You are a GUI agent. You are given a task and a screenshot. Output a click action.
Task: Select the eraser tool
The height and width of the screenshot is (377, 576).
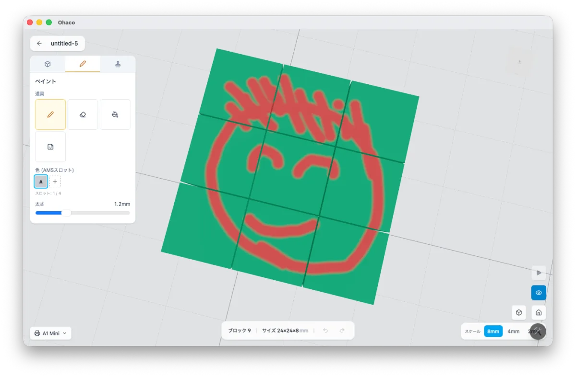(x=83, y=114)
